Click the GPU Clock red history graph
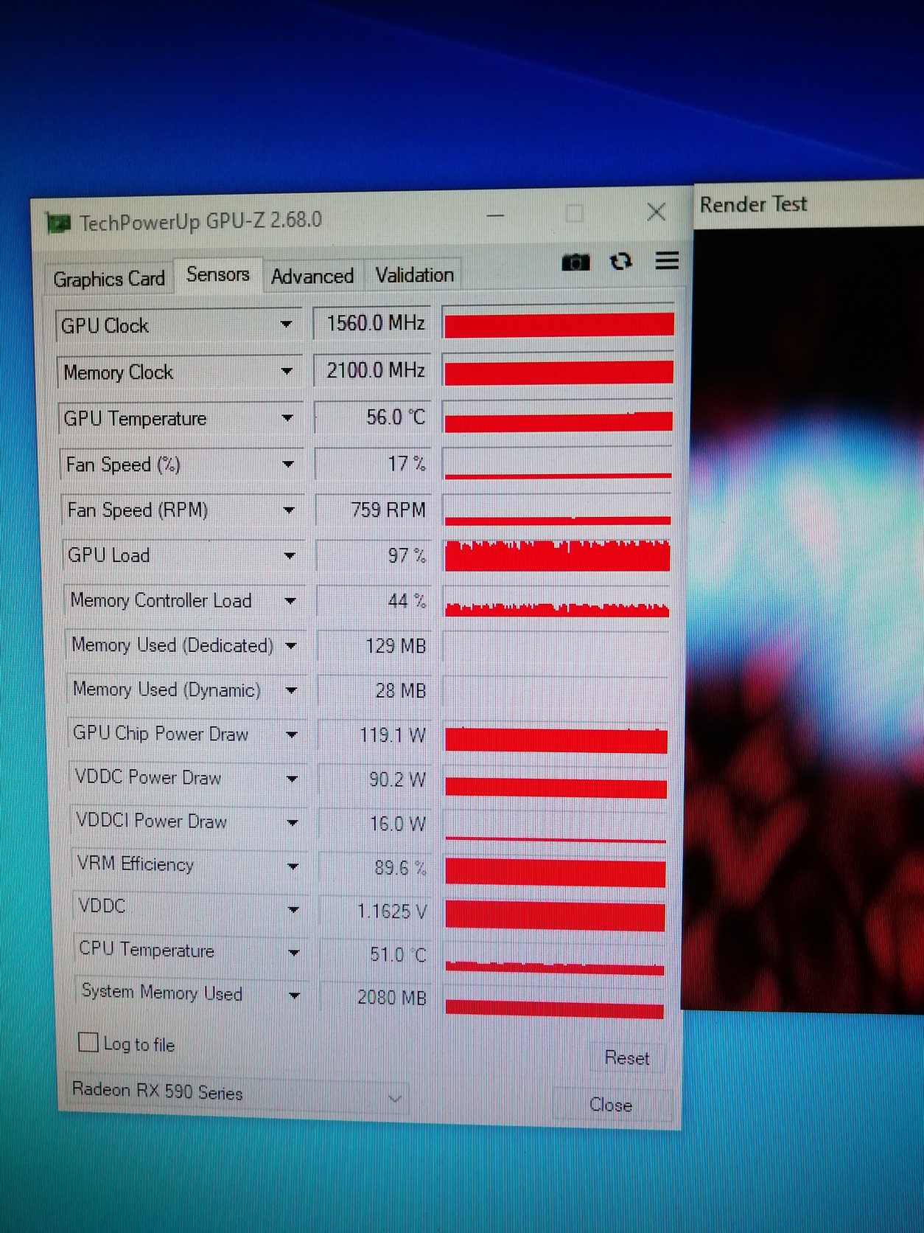 (559, 323)
